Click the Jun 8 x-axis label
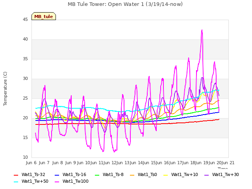This screenshot has height=189, width=252. click(57, 163)
